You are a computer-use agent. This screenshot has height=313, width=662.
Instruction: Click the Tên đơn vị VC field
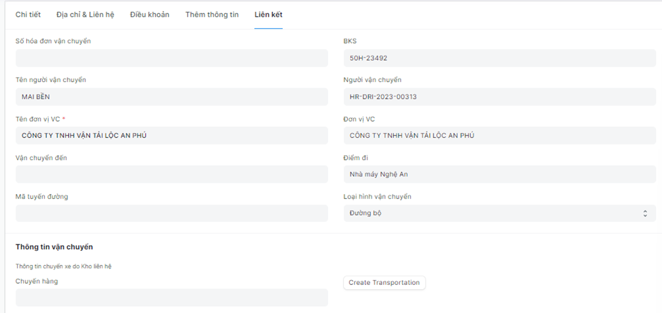171,135
